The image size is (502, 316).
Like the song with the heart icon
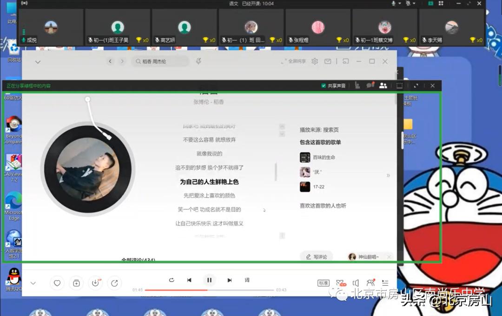point(57,283)
